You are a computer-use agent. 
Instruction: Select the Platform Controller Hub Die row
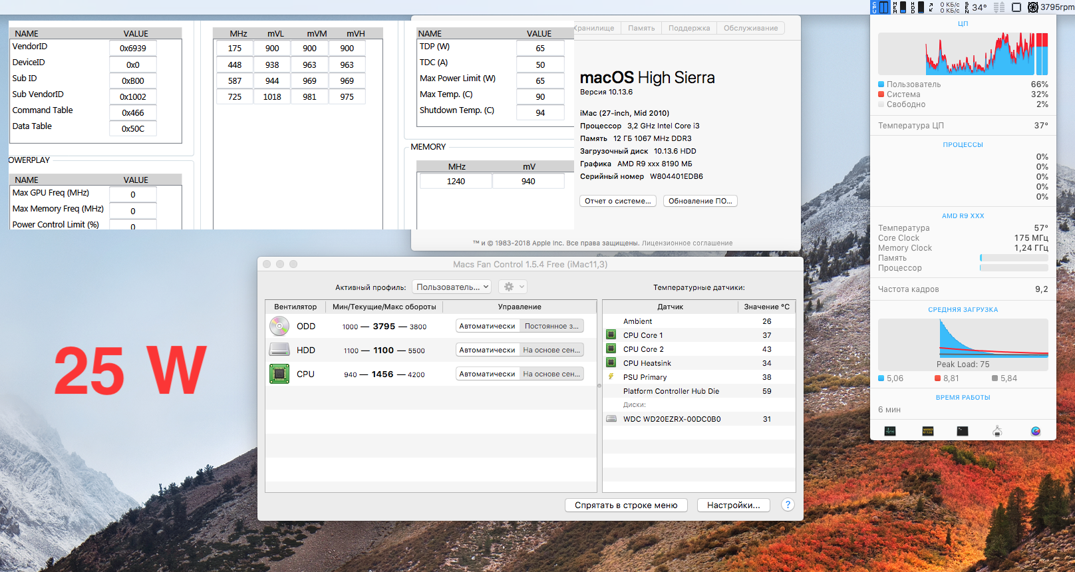pos(698,391)
